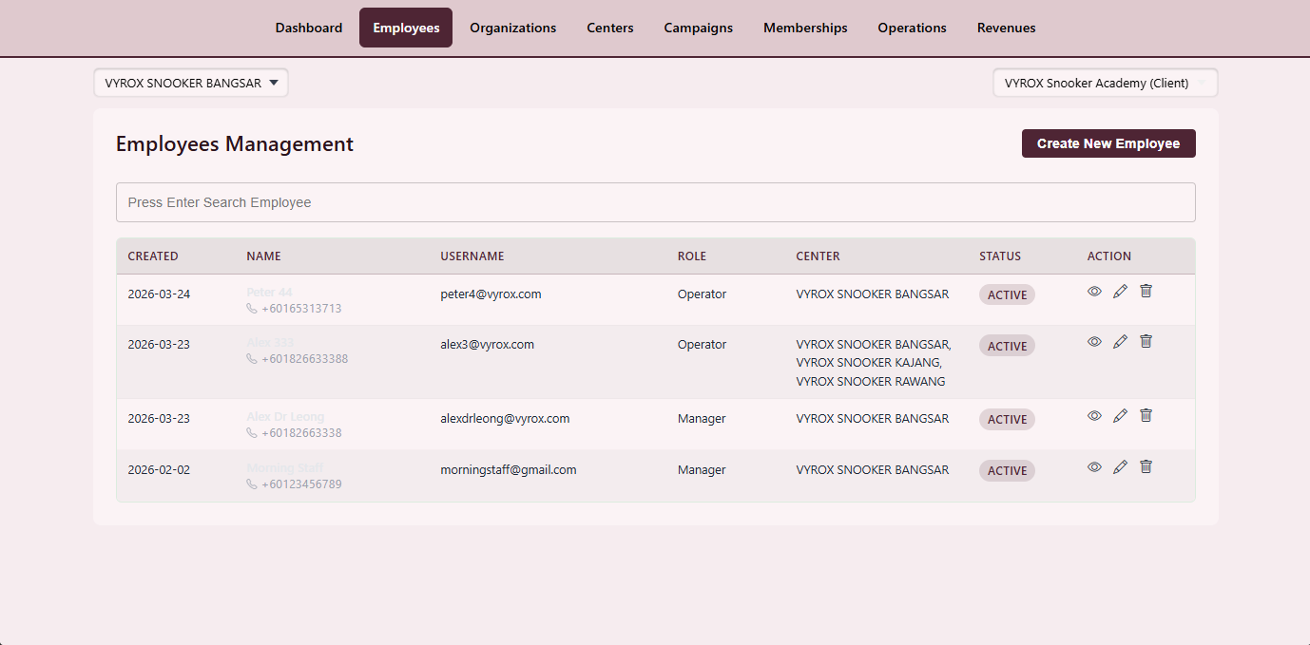The height and width of the screenshot is (645, 1310).
Task: Click the USERNAME column header
Action: 472,256
